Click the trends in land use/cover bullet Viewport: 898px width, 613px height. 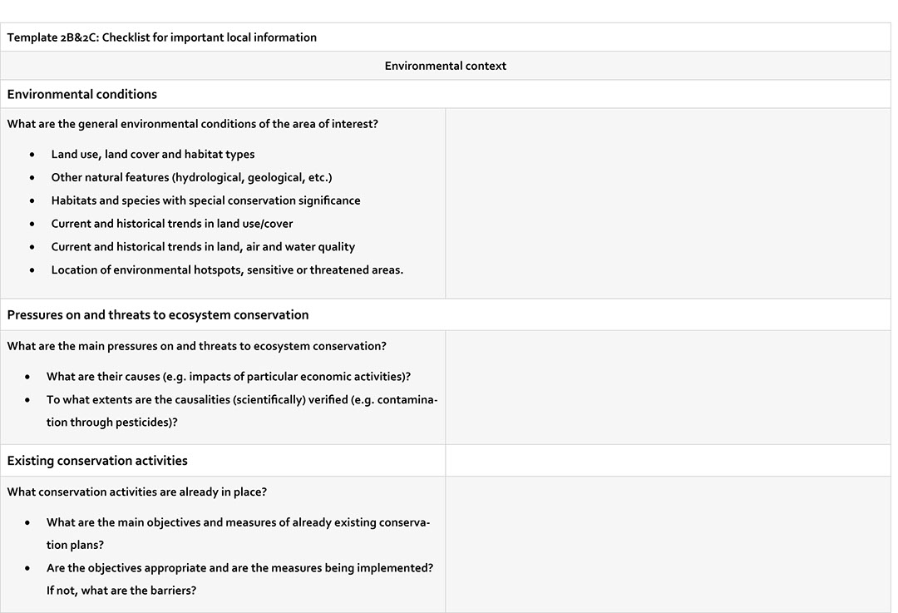pos(172,224)
